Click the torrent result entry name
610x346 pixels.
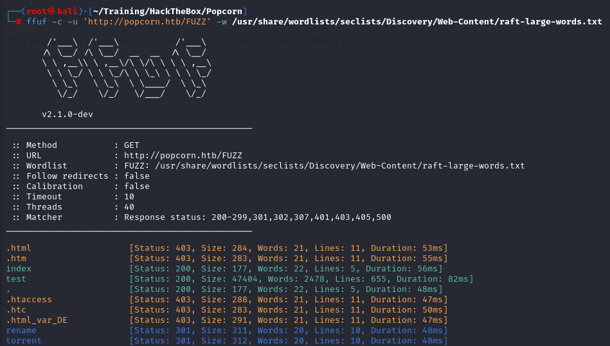tap(24, 341)
